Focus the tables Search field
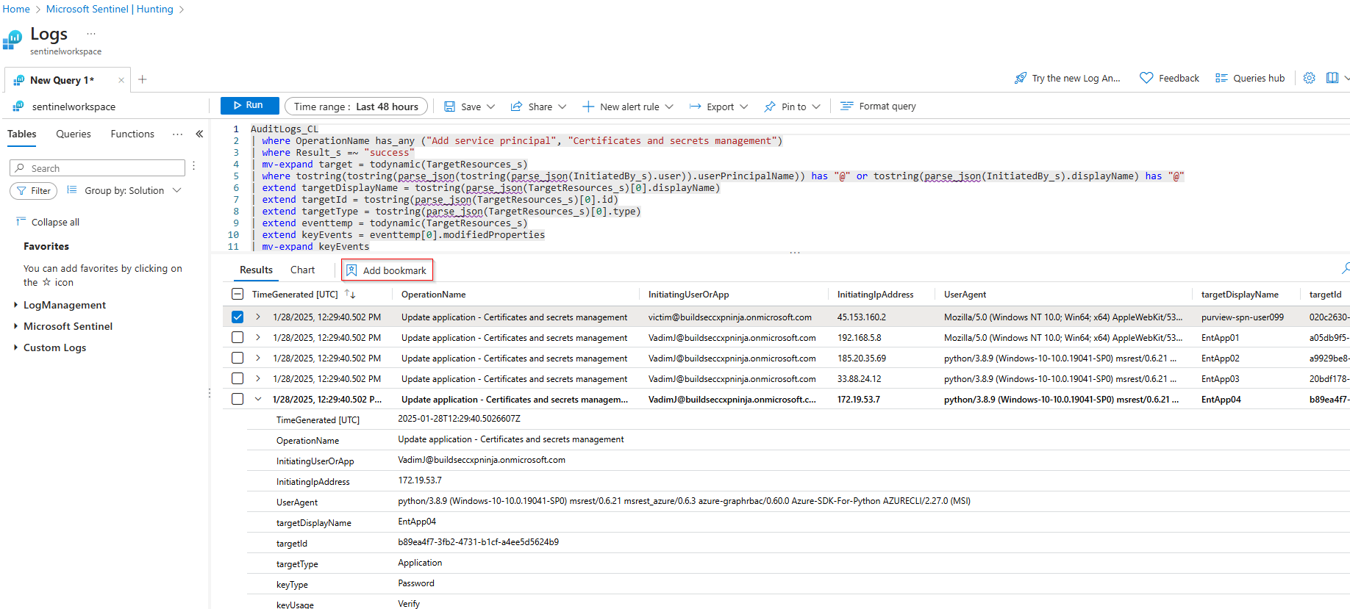This screenshot has width=1350, height=609. tap(97, 167)
